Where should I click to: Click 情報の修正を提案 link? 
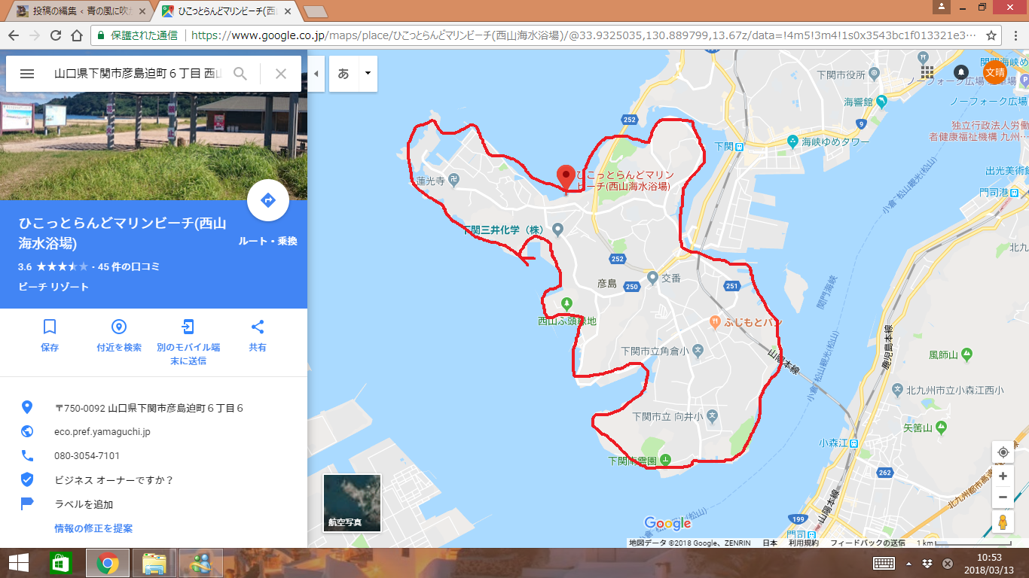93,528
